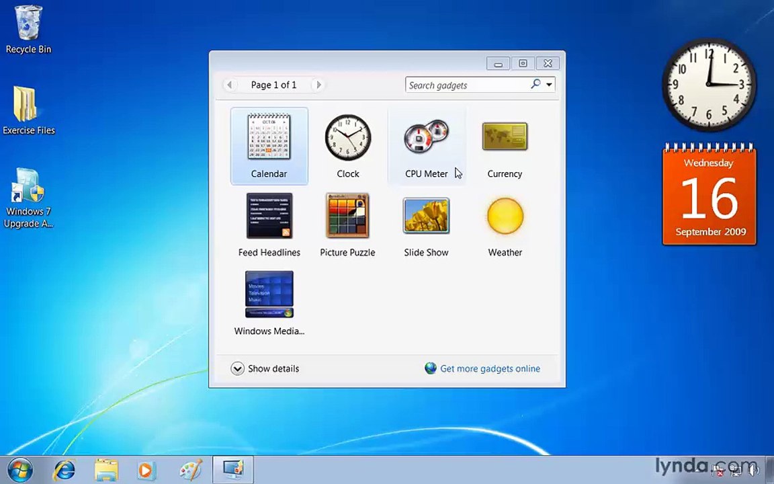Select the Slide Show gadget
Screen dimensions: 774x484
(x=426, y=225)
